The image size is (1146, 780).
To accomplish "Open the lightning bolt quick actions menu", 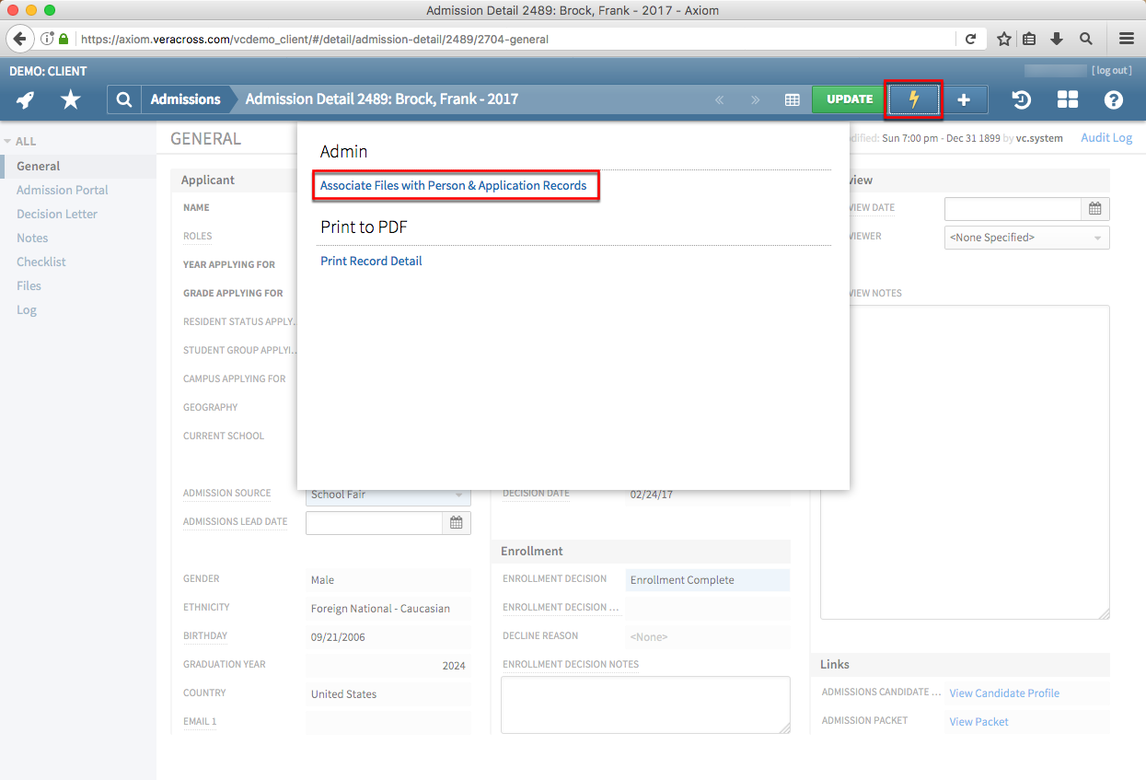I will [x=912, y=99].
